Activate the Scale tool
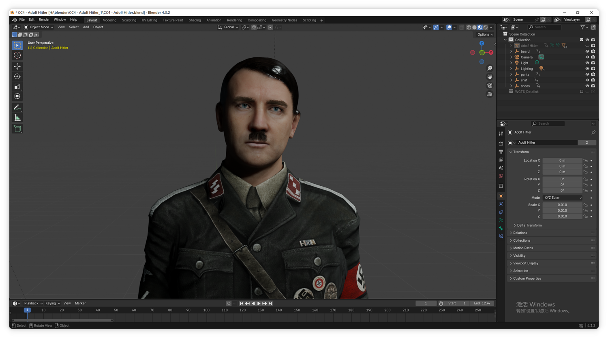 tap(17, 86)
